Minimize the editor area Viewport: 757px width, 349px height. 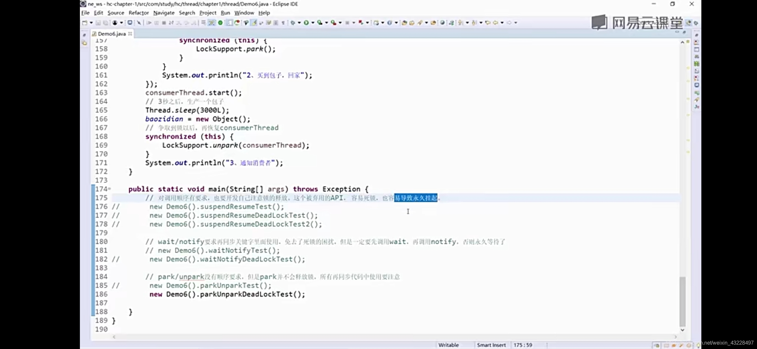pyautogui.click(x=677, y=32)
